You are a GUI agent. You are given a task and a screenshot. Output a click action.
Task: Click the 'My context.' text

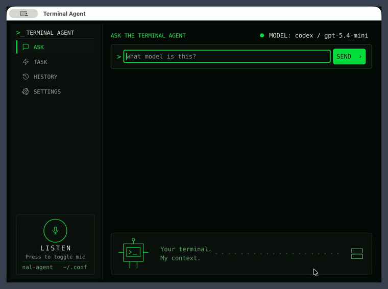(180, 258)
